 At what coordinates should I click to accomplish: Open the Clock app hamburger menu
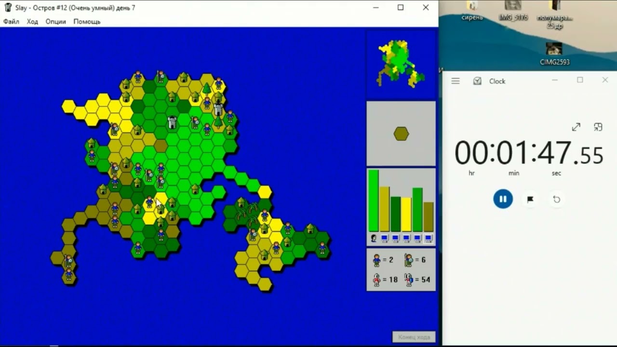click(456, 81)
